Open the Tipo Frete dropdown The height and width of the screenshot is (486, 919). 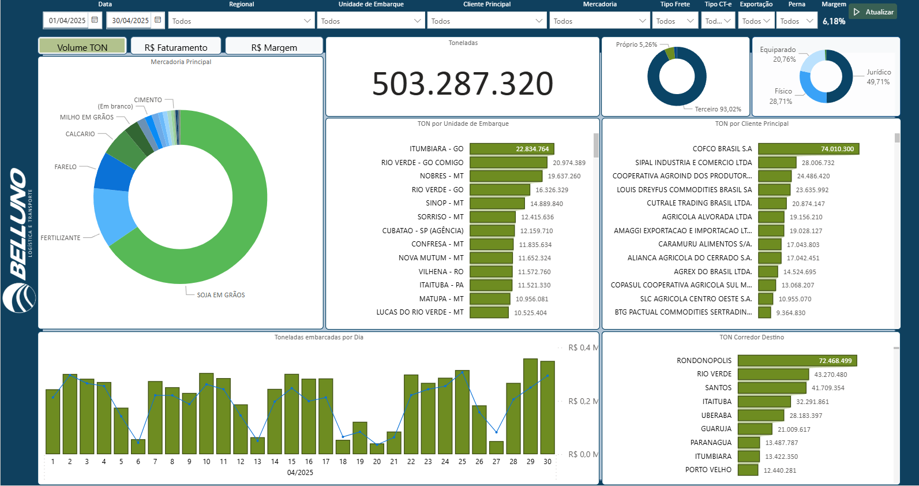pyautogui.click(x=675, y=21)
